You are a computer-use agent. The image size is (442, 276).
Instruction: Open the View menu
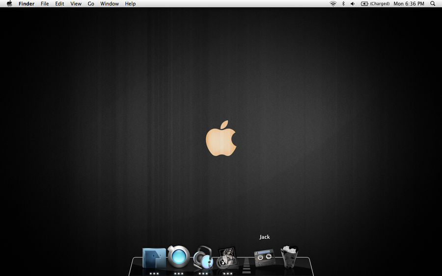click(76, 3)
